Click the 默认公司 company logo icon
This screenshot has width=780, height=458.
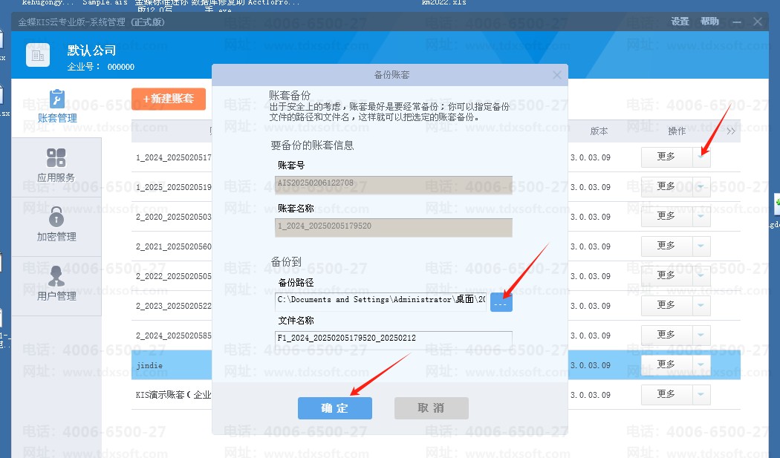pos(38,55)
